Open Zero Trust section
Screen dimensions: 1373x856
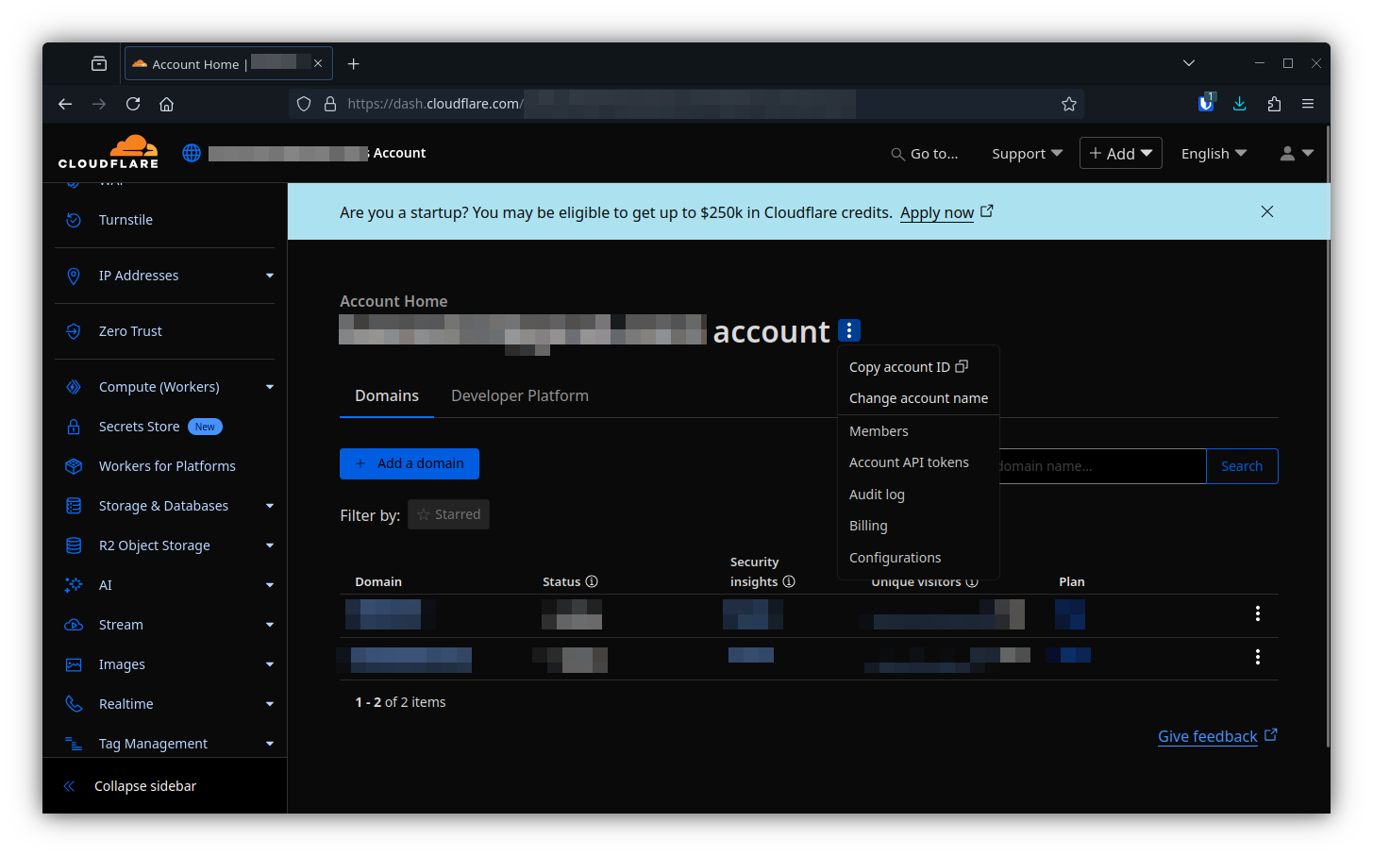pyautogui.click(x=130, y=331)
